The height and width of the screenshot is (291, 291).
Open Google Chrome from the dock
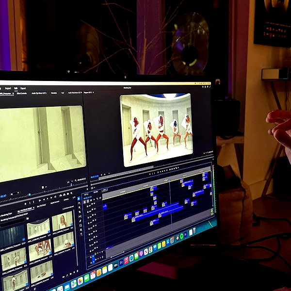tap(150, 250)
